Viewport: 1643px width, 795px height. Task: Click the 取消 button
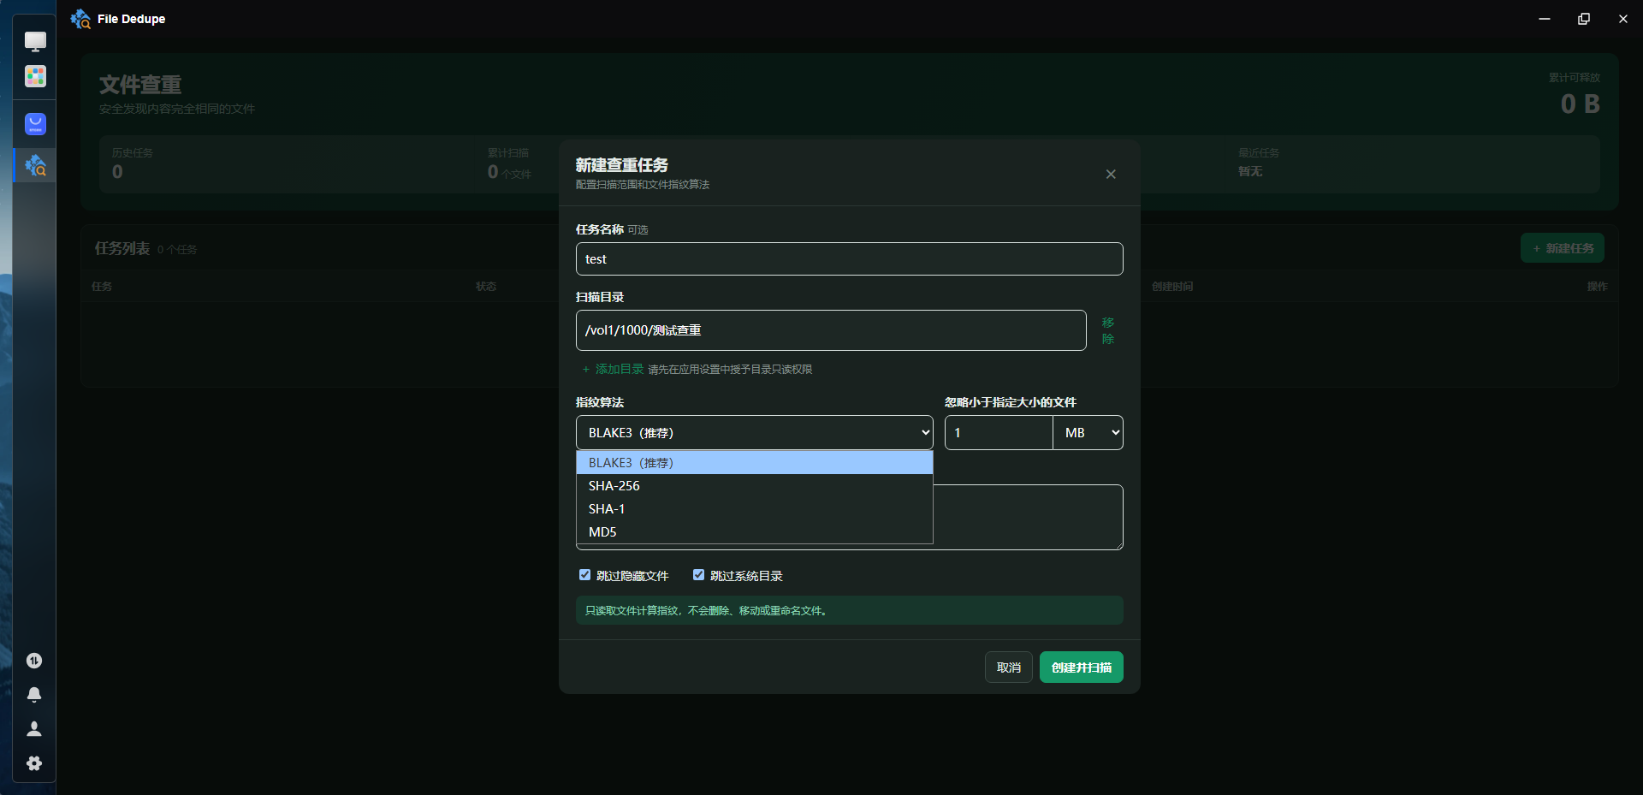tap(1009, 667)
